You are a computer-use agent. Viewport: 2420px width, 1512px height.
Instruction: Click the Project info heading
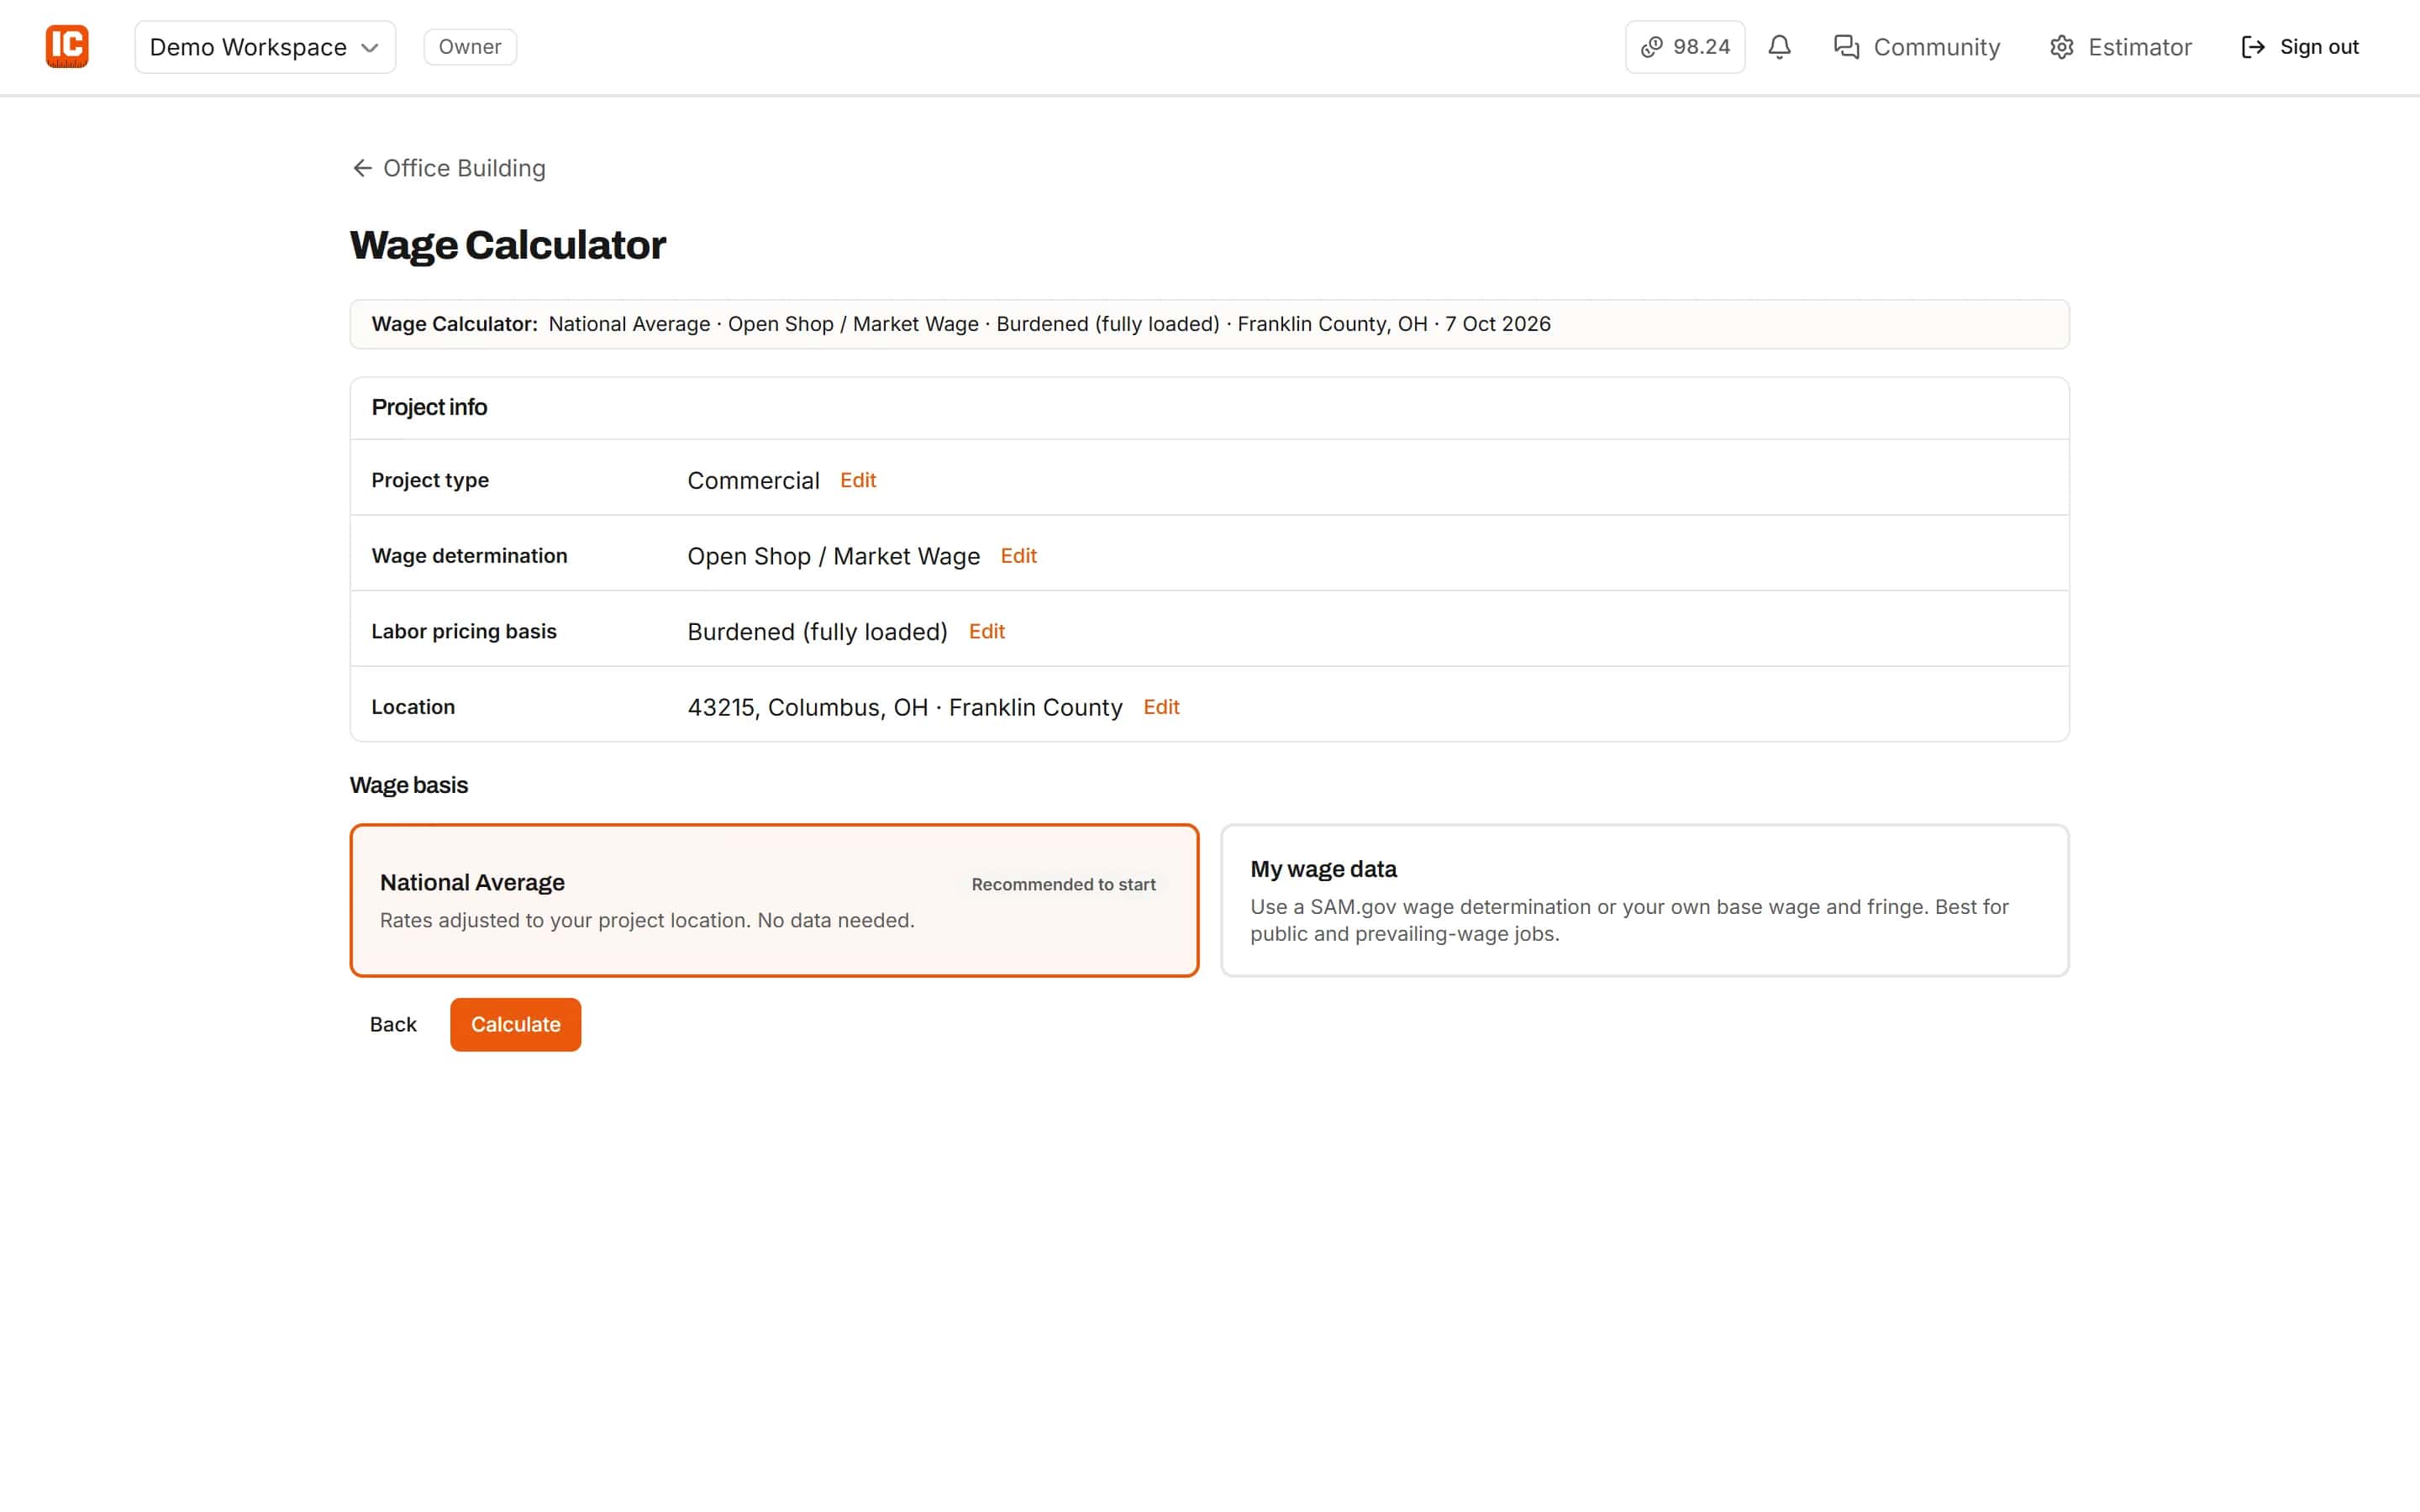click(429, 407)
